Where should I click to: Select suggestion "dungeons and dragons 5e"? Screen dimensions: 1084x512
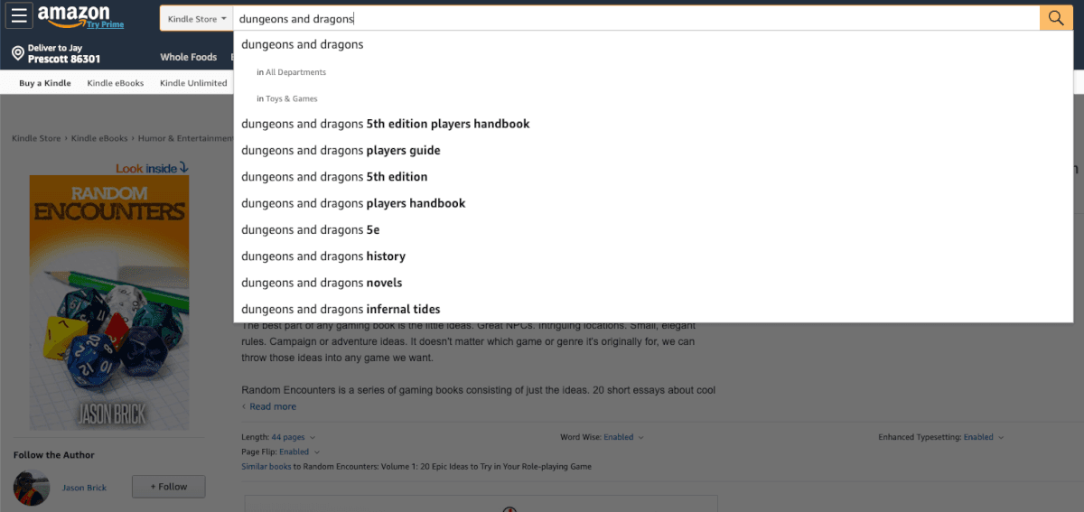point(652,229)
